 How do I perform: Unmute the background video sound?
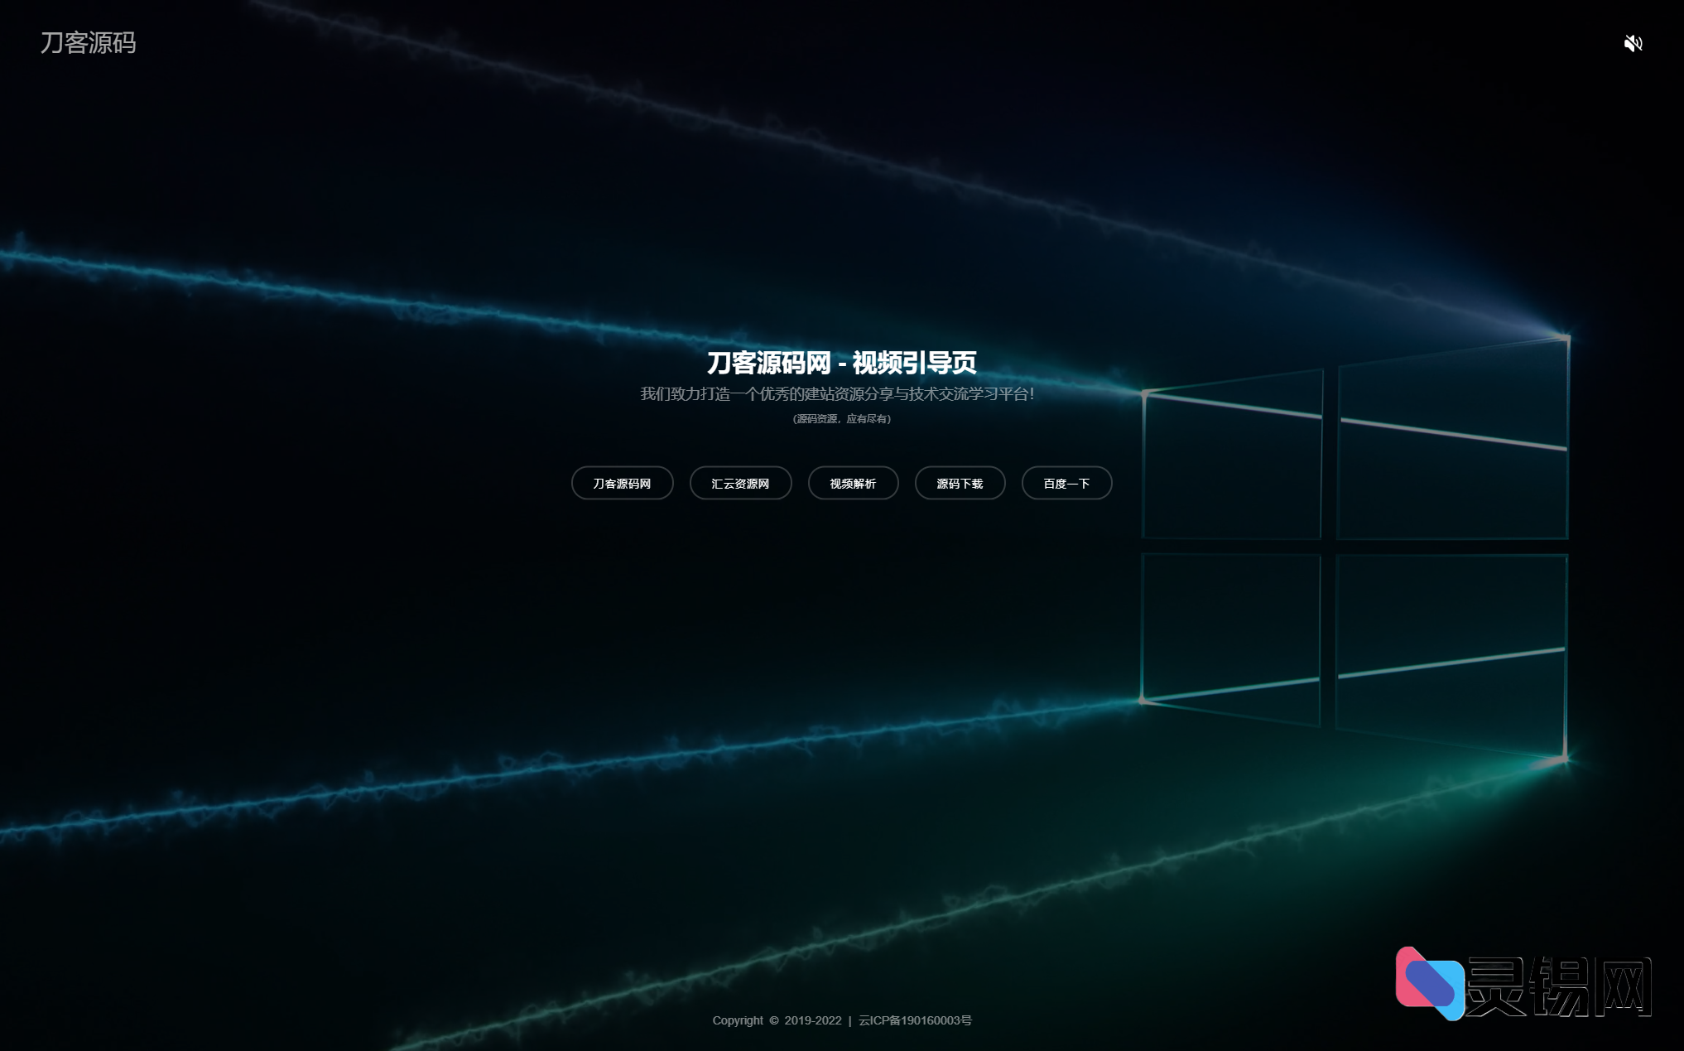(1633, 43)
